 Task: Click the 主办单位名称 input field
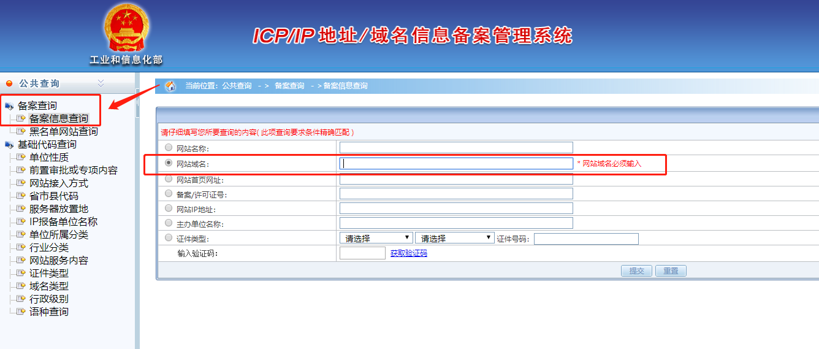456,223
